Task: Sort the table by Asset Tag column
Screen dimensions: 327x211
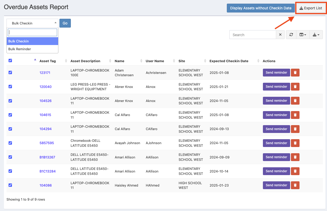Action: pos(47,61)
